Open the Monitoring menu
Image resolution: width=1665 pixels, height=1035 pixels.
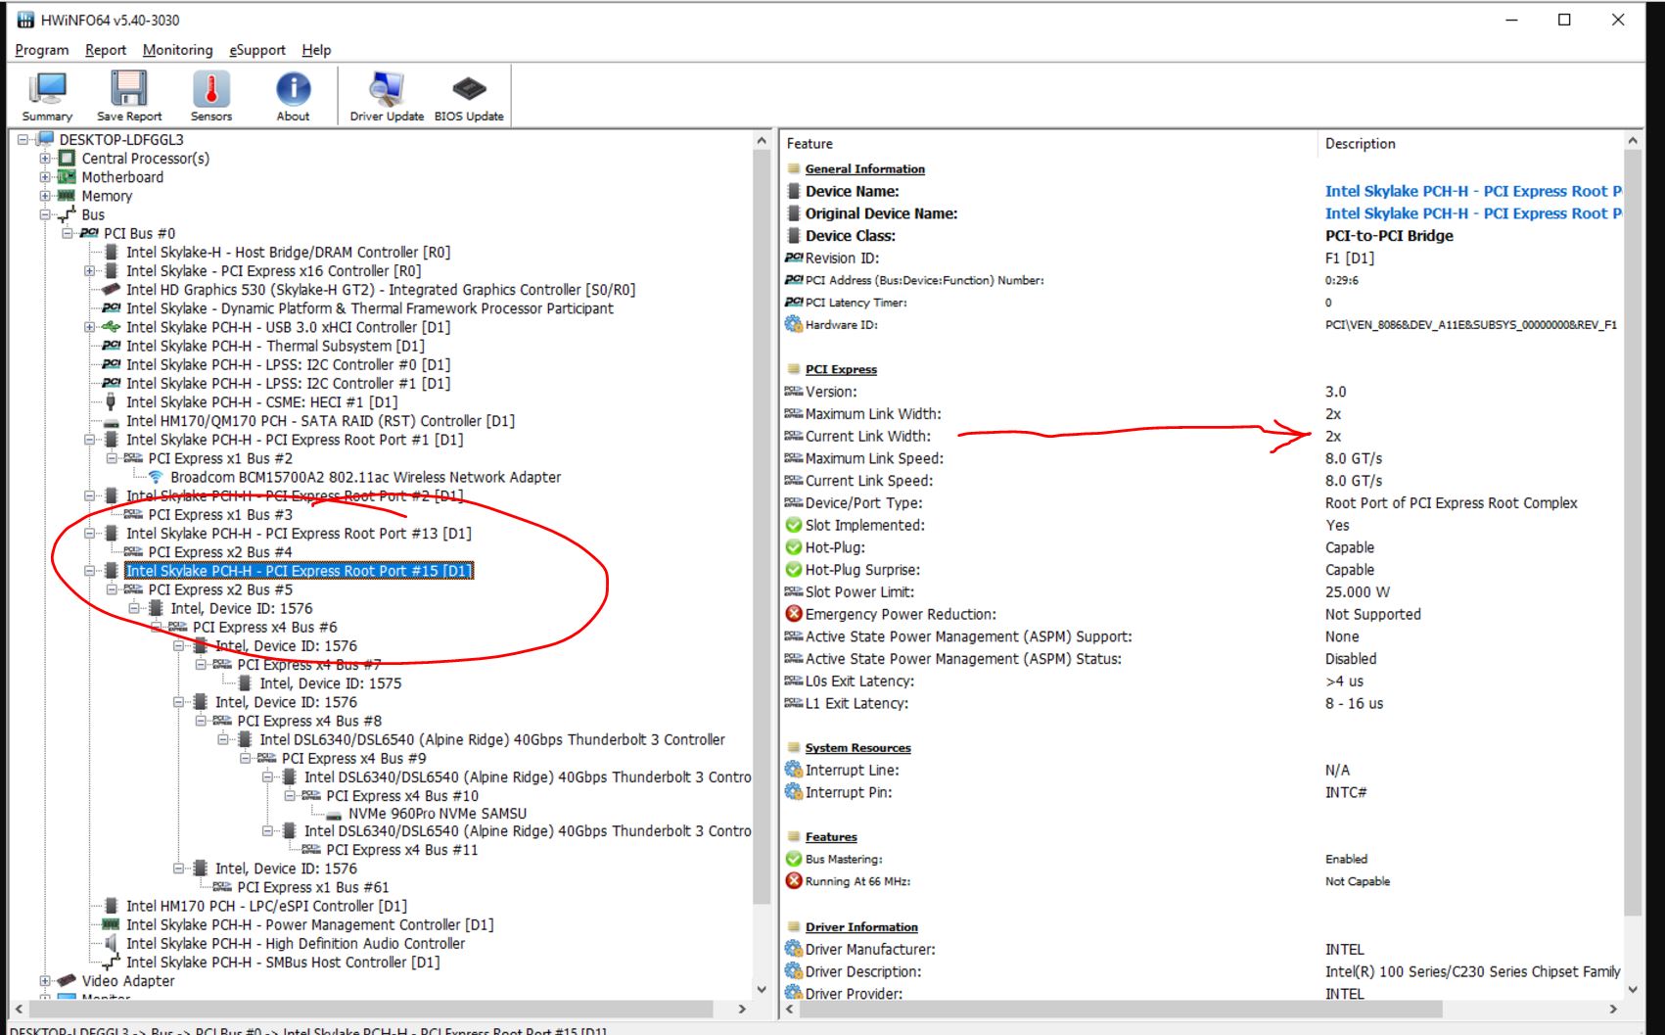(x=177, y=50)
